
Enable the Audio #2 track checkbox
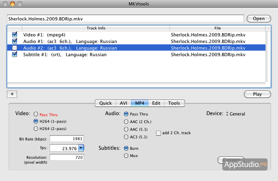pos(15,48)
